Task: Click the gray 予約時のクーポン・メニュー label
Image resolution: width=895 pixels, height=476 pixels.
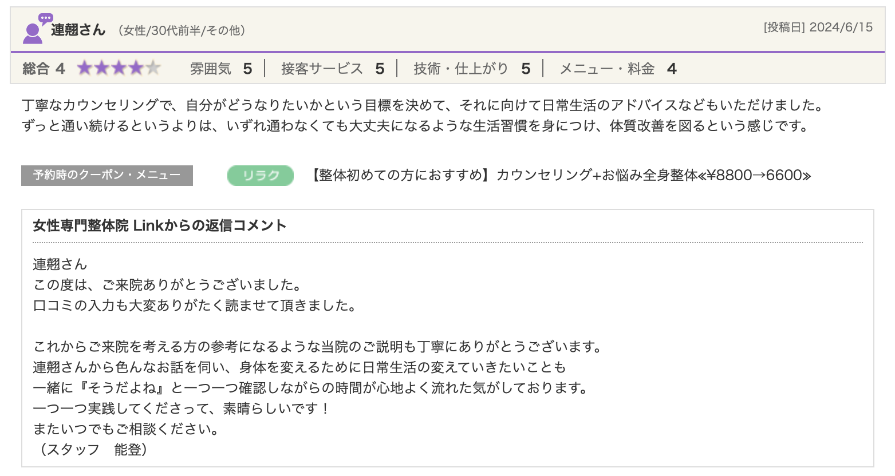Action: click(x=107, y=176)
